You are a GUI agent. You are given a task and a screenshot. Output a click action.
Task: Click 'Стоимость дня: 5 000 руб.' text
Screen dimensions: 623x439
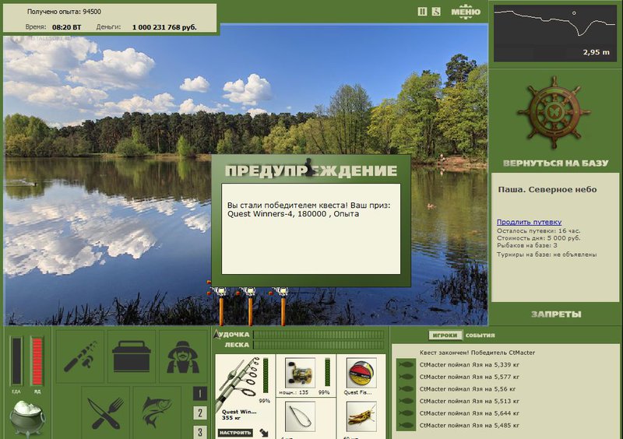tap(538, 238)
